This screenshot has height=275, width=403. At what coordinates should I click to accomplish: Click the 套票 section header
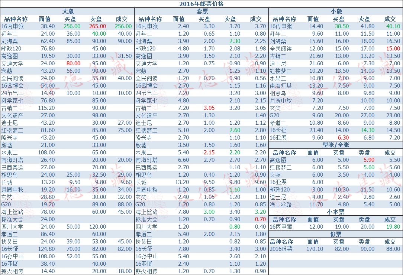(x=202, y=11)
